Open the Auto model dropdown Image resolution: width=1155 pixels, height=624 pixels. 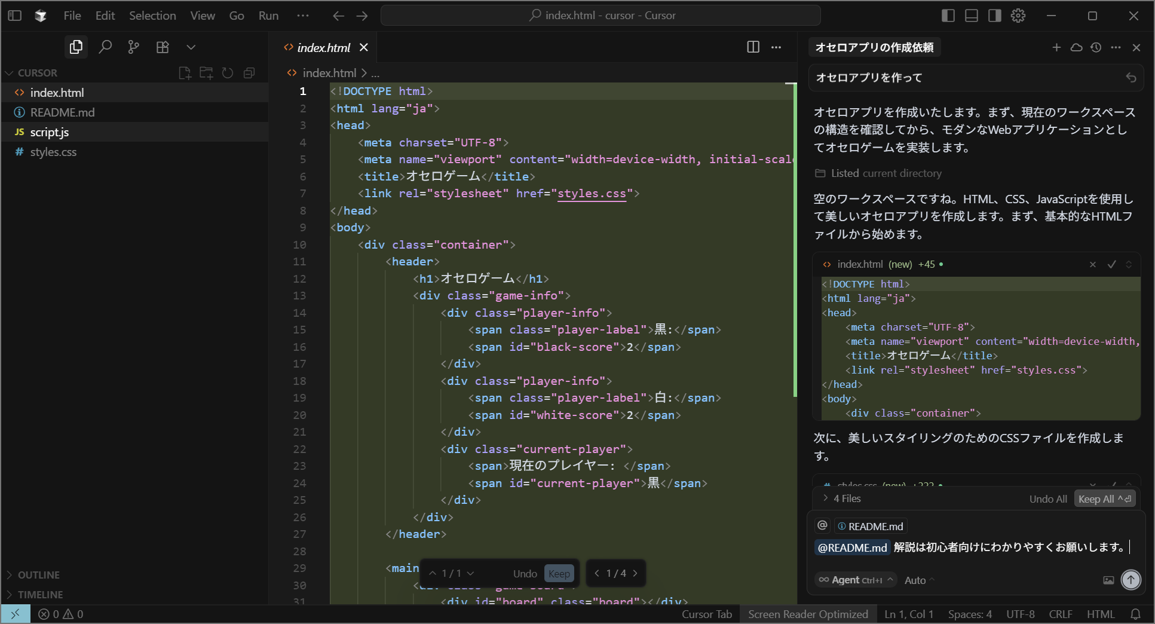919,580
